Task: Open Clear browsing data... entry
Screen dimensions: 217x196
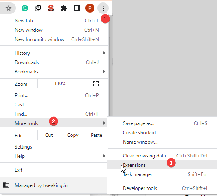Action: (162, 156)
